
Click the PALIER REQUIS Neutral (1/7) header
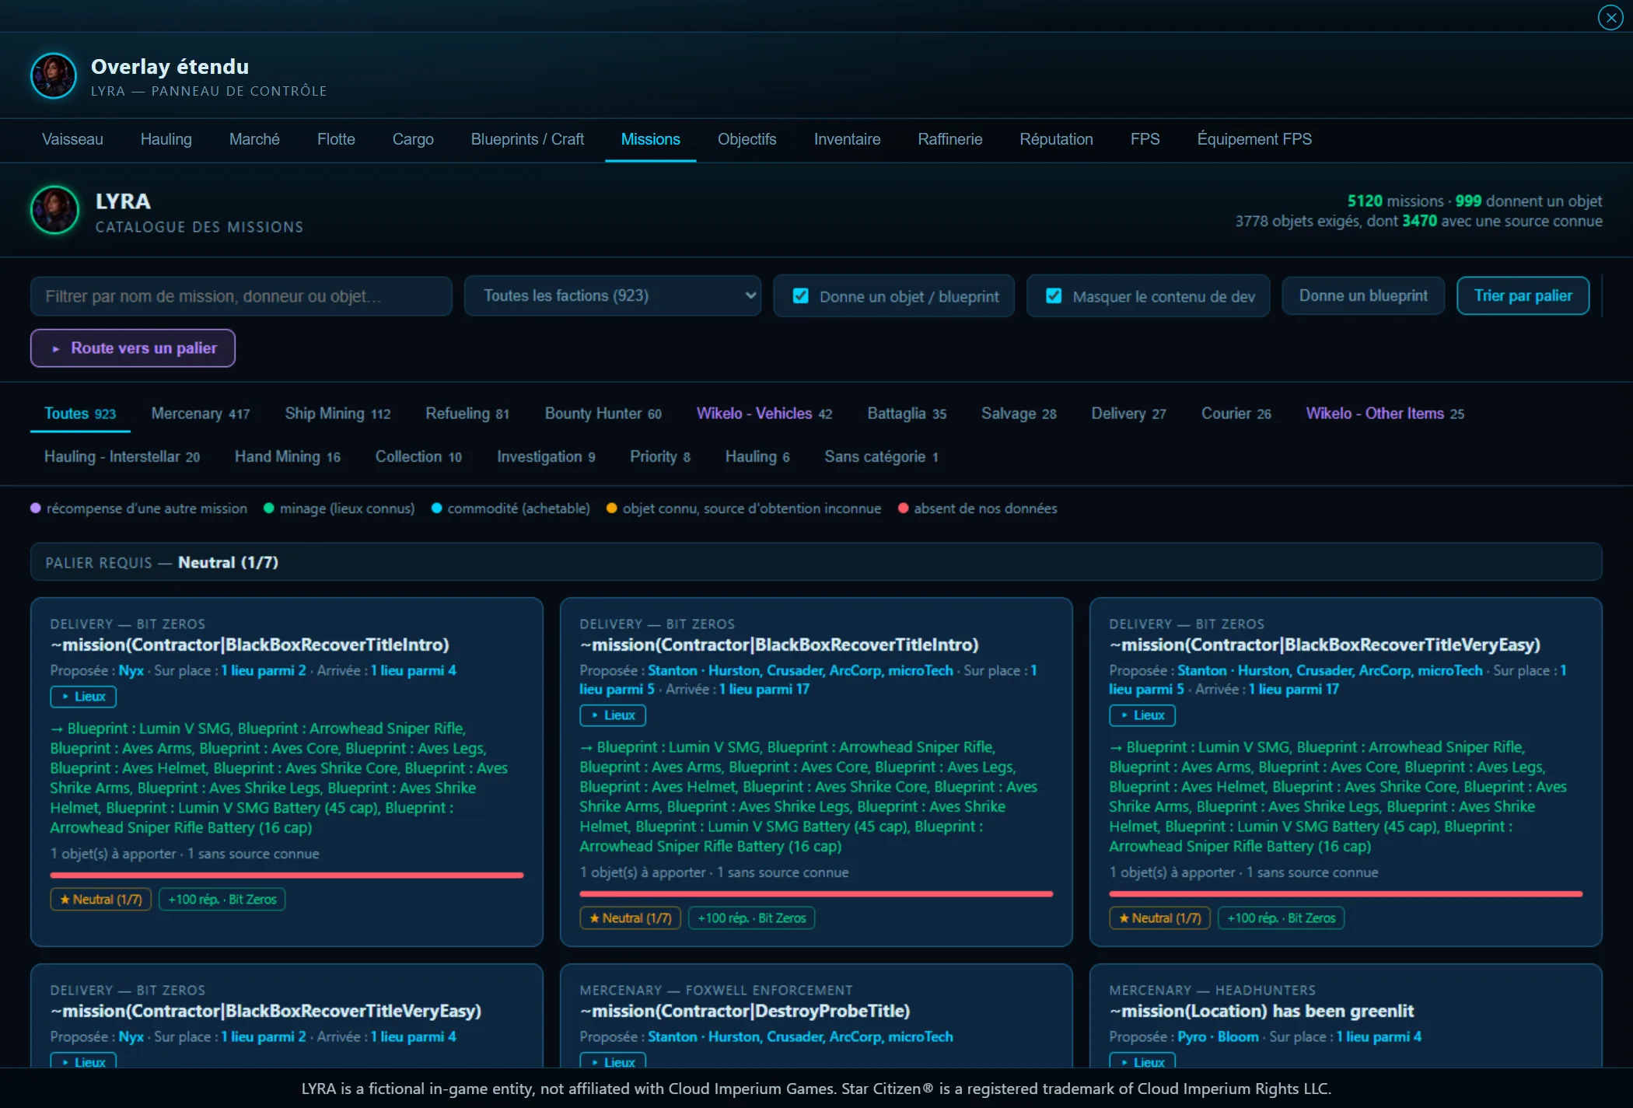click(x=816, y=562)
